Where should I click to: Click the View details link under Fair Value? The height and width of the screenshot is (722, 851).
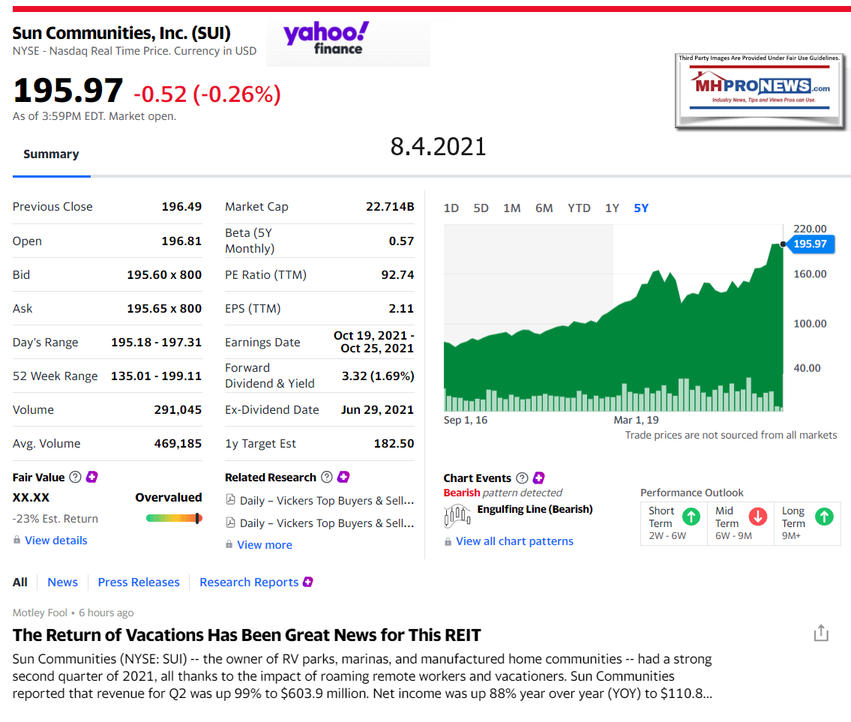point(56,540)
